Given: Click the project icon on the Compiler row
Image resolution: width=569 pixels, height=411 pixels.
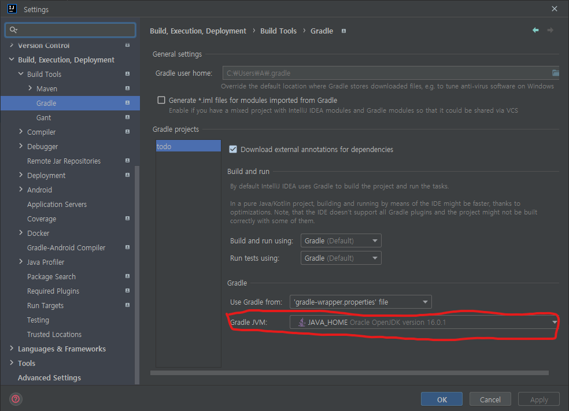Looking at the screenshot, I should click(127, 132).
